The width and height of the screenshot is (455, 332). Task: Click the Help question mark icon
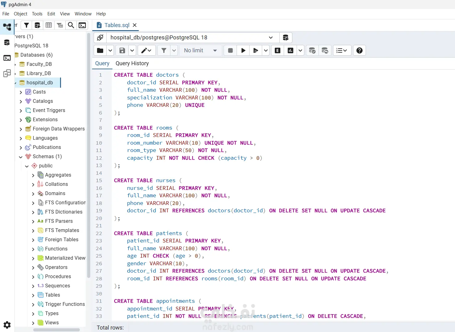coord(359,50)
